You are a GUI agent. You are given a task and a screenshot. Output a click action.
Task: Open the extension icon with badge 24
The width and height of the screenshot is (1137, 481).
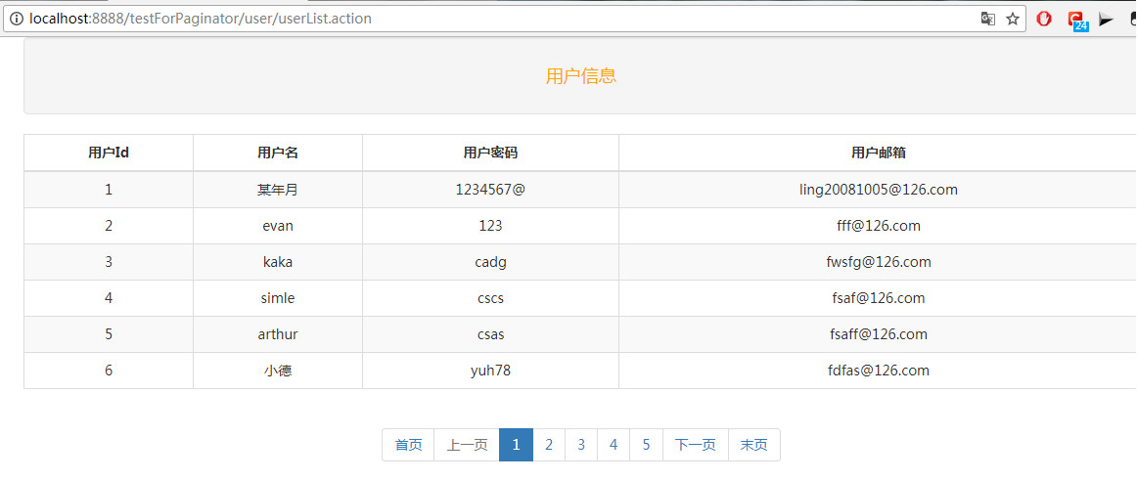pos(1076,21)
